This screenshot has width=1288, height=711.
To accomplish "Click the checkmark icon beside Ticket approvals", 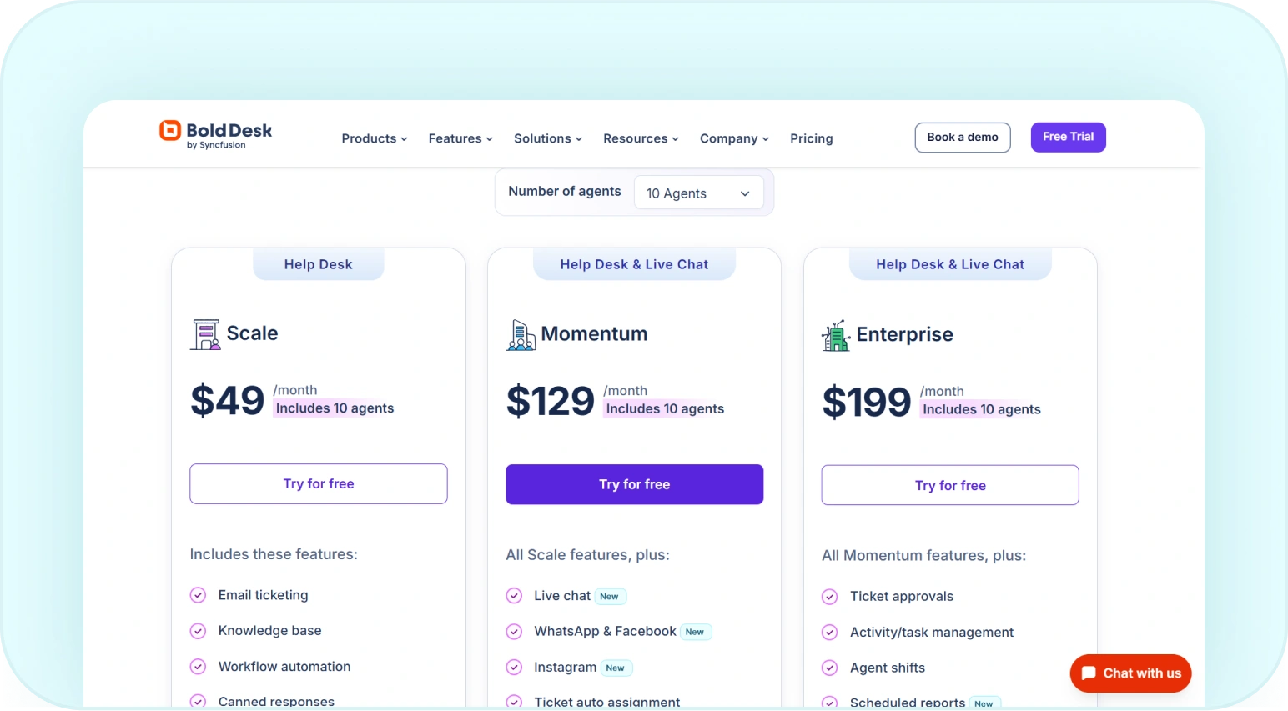I will pos(829,596).
